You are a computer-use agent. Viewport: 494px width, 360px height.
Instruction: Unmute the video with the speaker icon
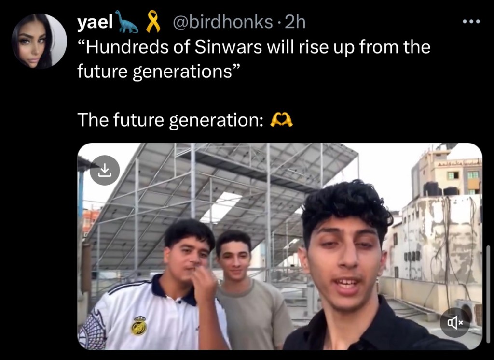point(455,322)
